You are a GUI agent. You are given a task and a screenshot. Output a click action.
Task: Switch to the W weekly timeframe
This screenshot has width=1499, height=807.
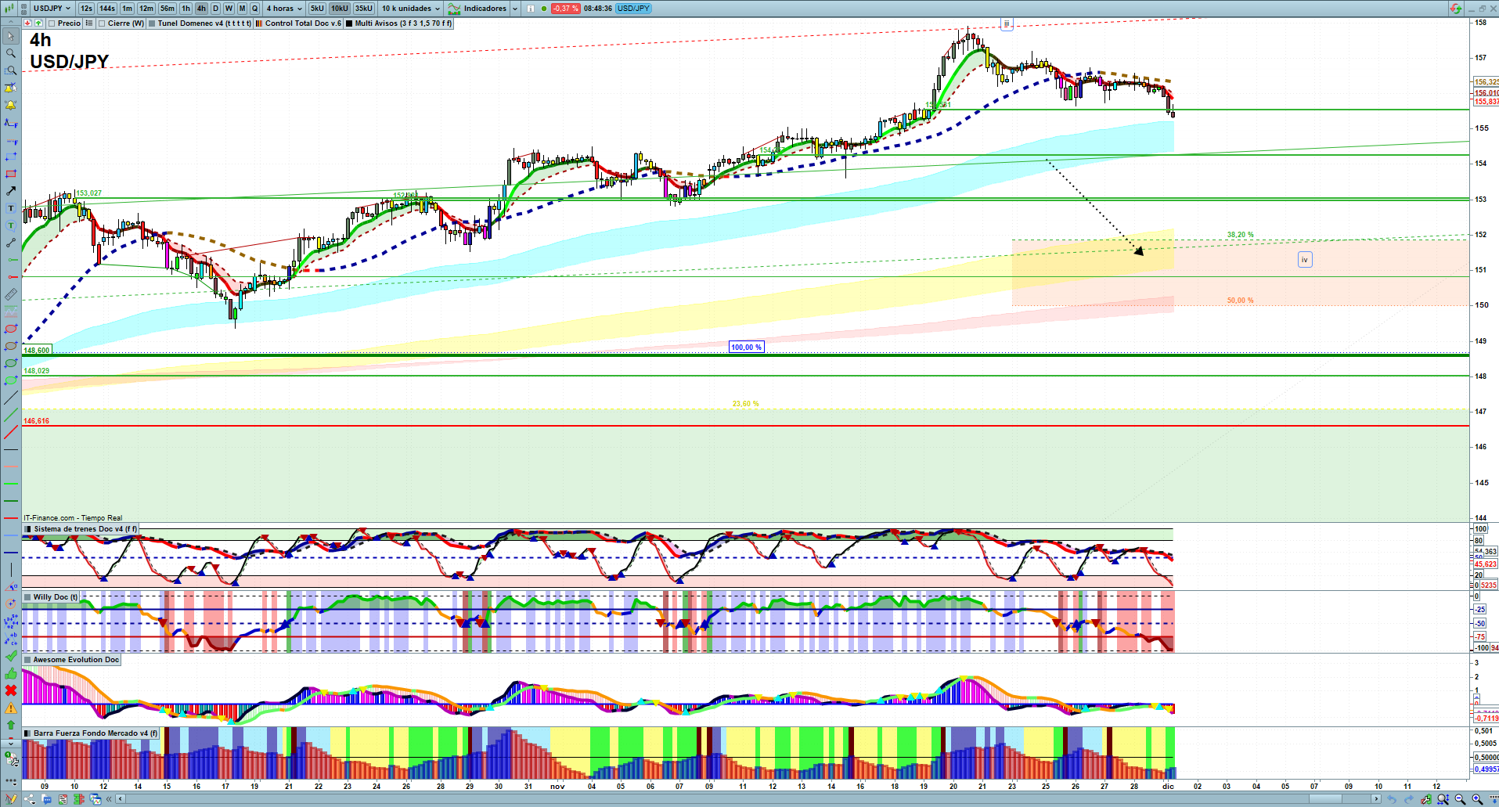click(x=229, y=9)
